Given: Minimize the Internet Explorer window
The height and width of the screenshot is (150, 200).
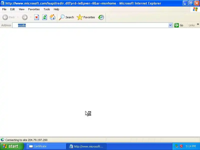Looking at the screenshot, I should point(185,3).
